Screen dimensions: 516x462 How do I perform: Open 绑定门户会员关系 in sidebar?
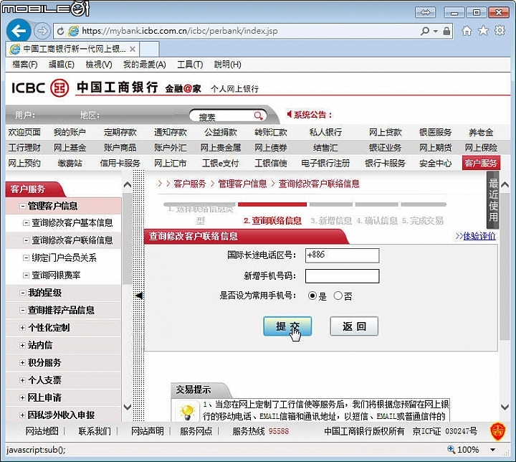[x=64, y=258]
